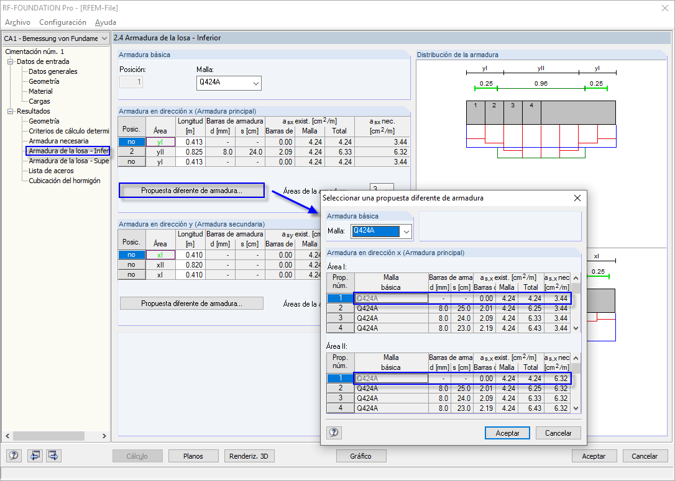
Task: Open the Archivo menu
Action: tap(17, 22)
